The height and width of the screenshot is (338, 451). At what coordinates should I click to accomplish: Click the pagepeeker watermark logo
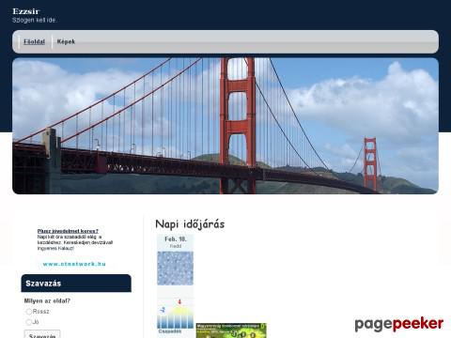(399, 324)
